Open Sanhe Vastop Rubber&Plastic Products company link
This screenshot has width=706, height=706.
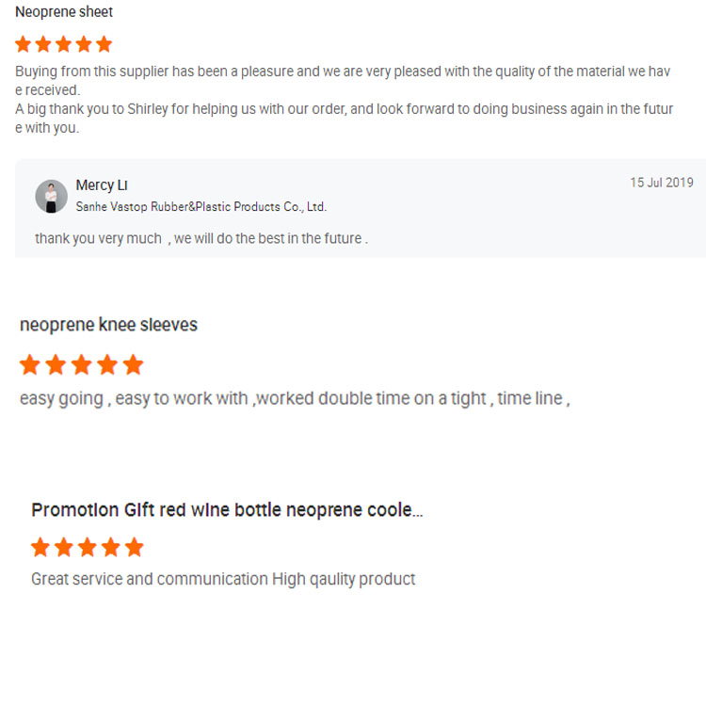[x=201, y=206]
